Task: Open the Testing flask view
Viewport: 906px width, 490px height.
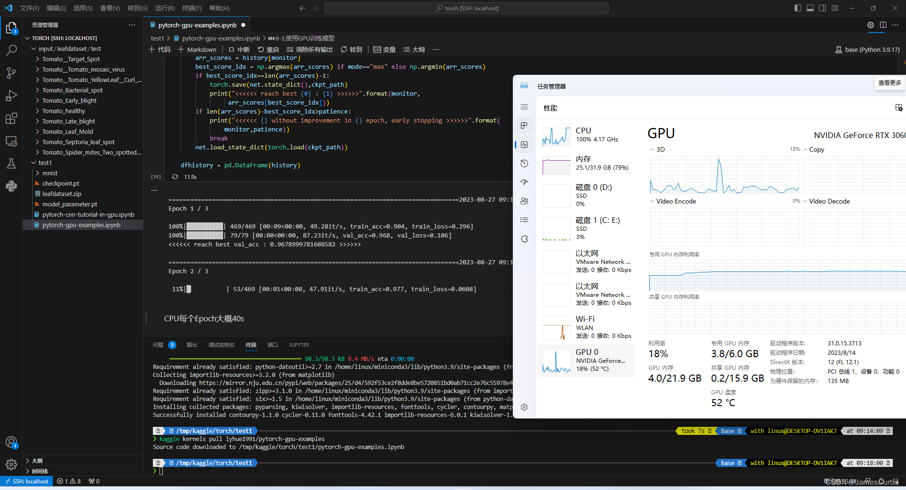Action: [x=11, y=163]
